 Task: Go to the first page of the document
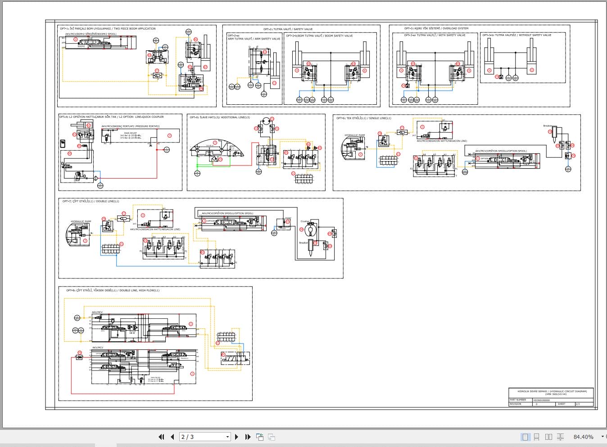click(162, 437)
